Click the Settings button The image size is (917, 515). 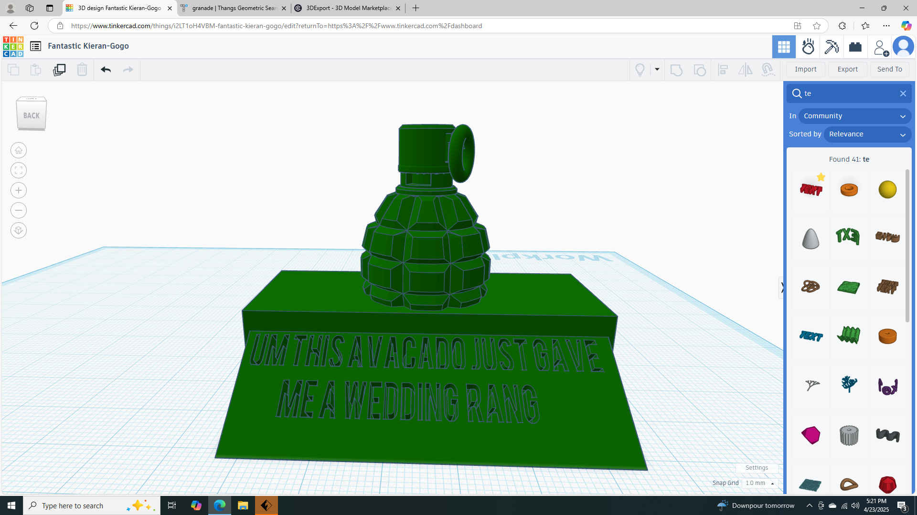(x=757, y=468)
